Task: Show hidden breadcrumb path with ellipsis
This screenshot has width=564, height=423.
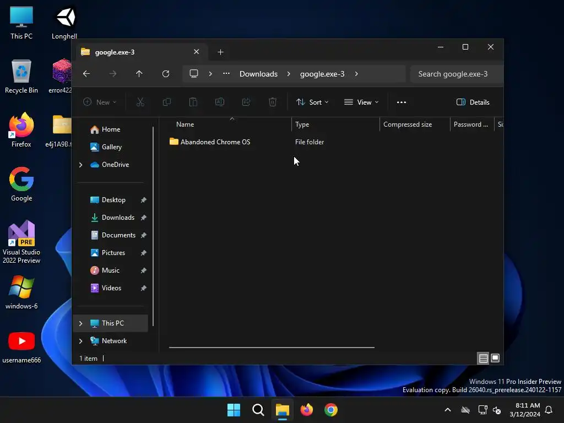Action: 226,73
